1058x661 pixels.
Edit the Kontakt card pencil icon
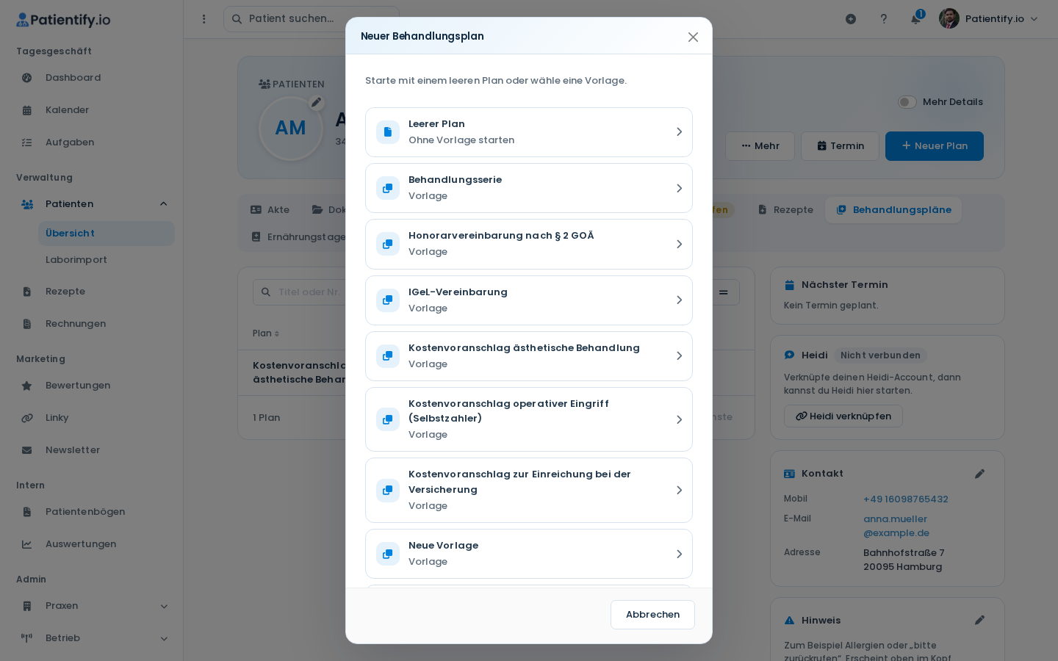point(979,474)
